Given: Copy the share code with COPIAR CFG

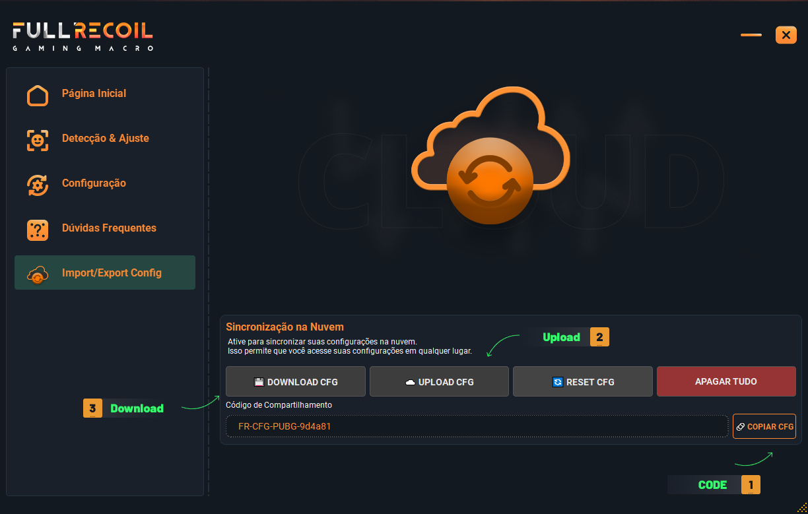Looking at the screenshot, I should click(764, 426).
